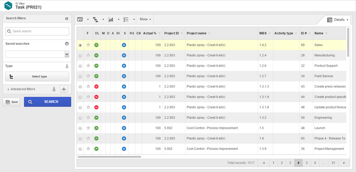Sort by Activity type column header
Viewport: 356px width, 172px height.
286,33
